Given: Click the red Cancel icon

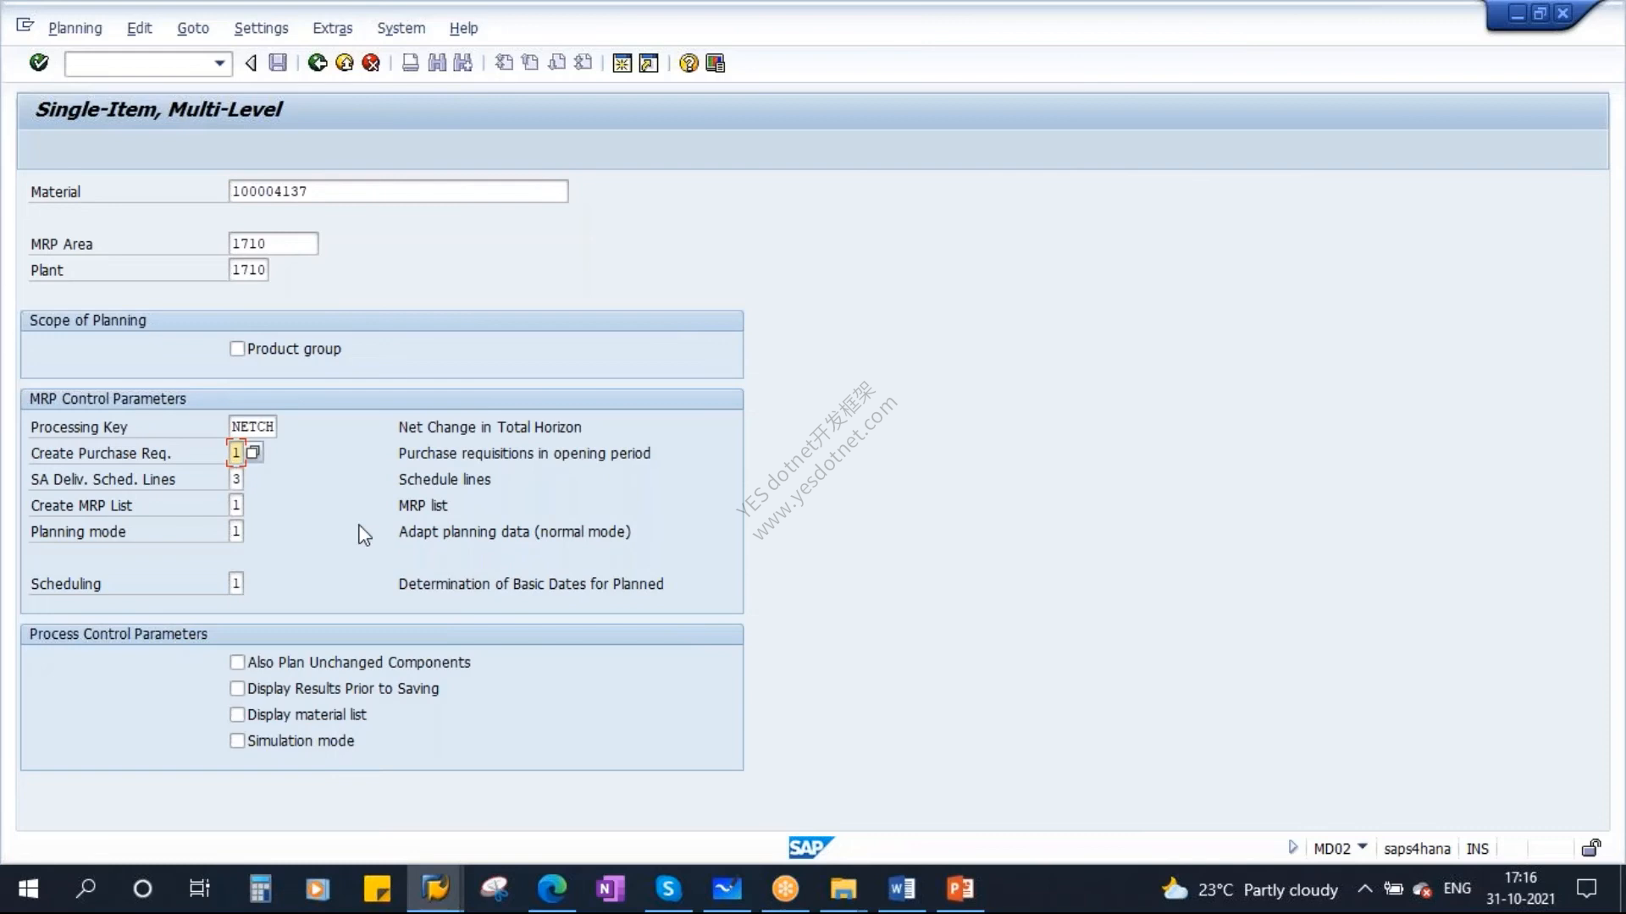Looking at the screenshot, I should 371,63.
